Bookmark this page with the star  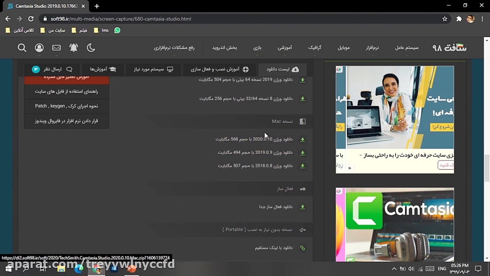[x=445, y=19]
